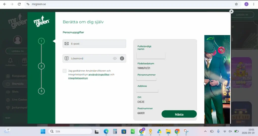Select step 1 in registration progress
The height and width of the screenshot is (136, 258).
(41, 41)
